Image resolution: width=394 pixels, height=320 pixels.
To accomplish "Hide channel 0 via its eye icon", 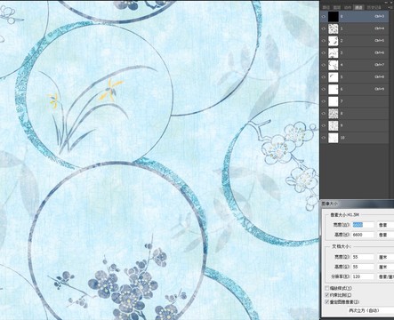I will [x=324, y=17].
